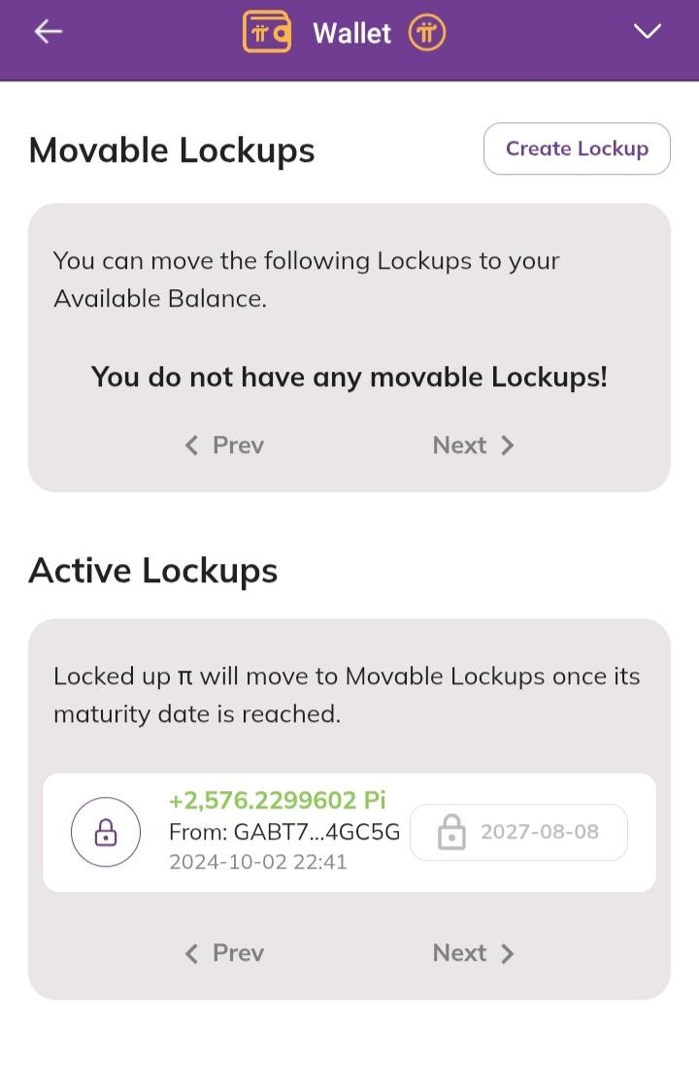
Task: Click the orange wallet icon
Action: (267, 32)
